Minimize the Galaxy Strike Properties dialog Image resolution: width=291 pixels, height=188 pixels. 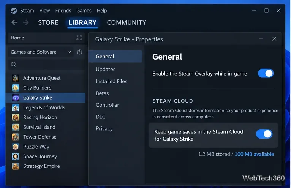[261, 39]
